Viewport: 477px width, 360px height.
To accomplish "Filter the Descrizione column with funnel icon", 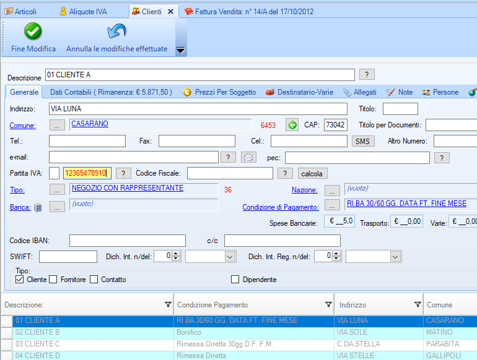I will (x=168, y=304).
